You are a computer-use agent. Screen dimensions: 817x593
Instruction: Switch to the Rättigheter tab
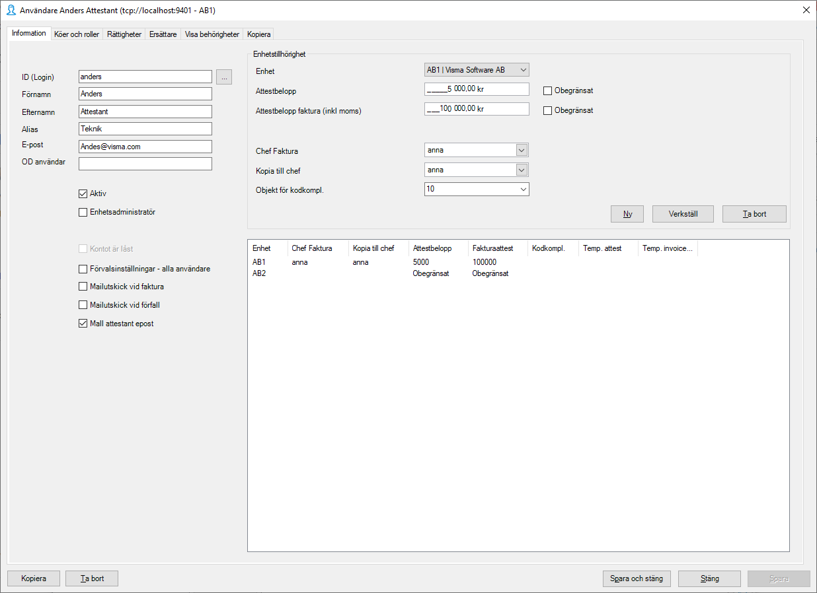pos(124,34)
